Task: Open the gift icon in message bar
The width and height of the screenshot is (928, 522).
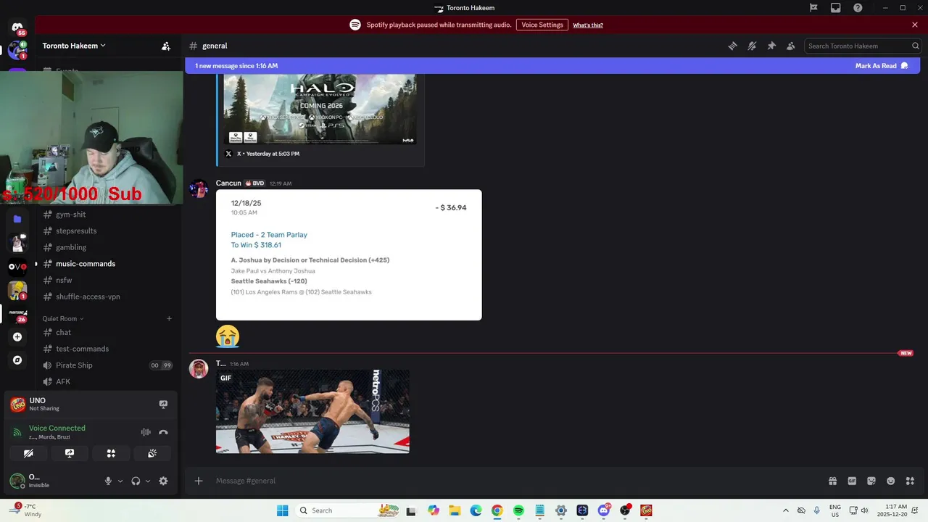Action: point(832,481)
